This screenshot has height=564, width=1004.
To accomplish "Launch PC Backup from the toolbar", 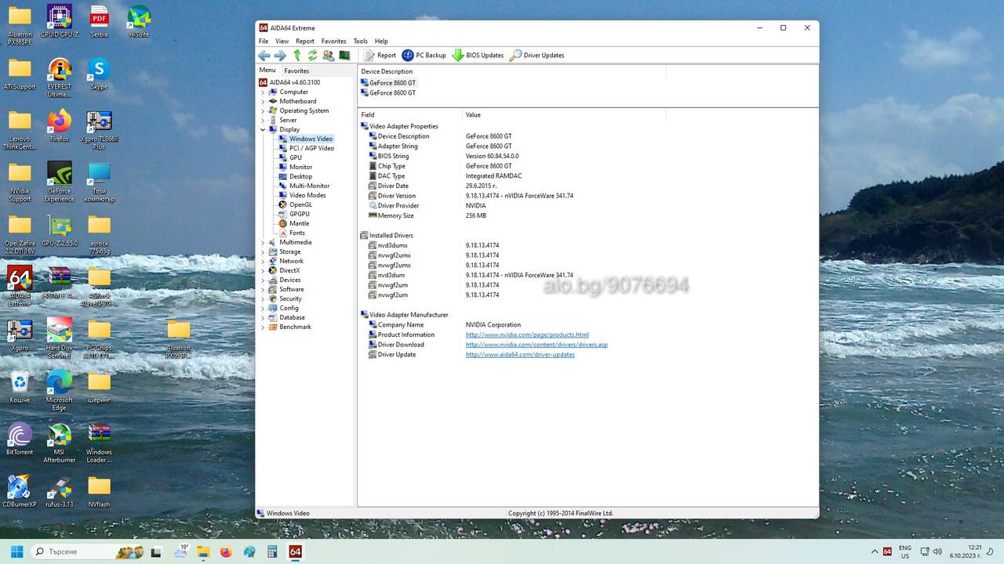I will coord(424,55).
